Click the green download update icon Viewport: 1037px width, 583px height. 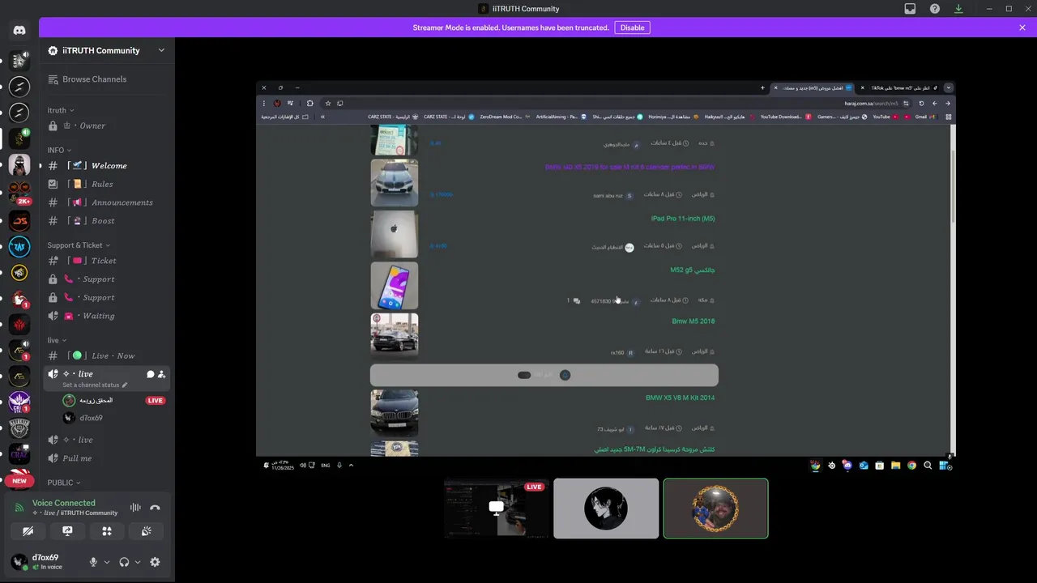[x=958, y=9]
